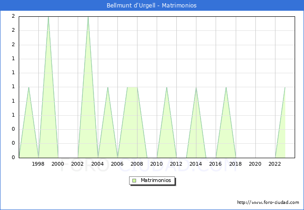Click the 2010 x-axis label
Viewport: 304px width, 210px height.
coord(157,164)
